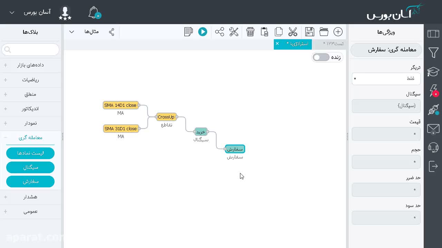The image size is (442, 248).
Task: Copy block with the copy icon
Action: coord(279,32)
